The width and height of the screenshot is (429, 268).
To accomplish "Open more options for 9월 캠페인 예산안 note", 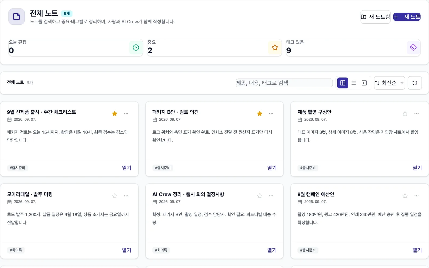I will [x=416, y=196].
